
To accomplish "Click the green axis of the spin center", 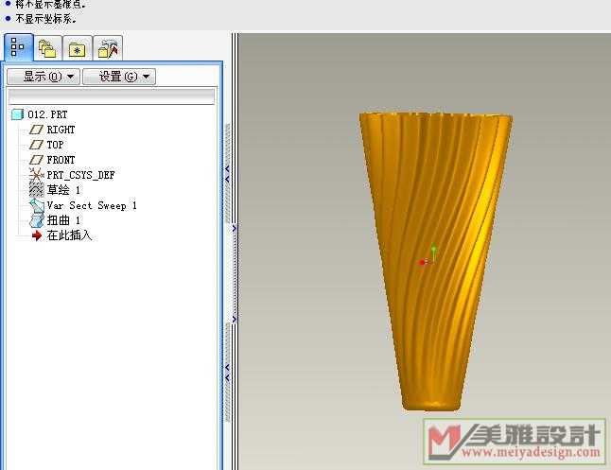I will (434, 252).
